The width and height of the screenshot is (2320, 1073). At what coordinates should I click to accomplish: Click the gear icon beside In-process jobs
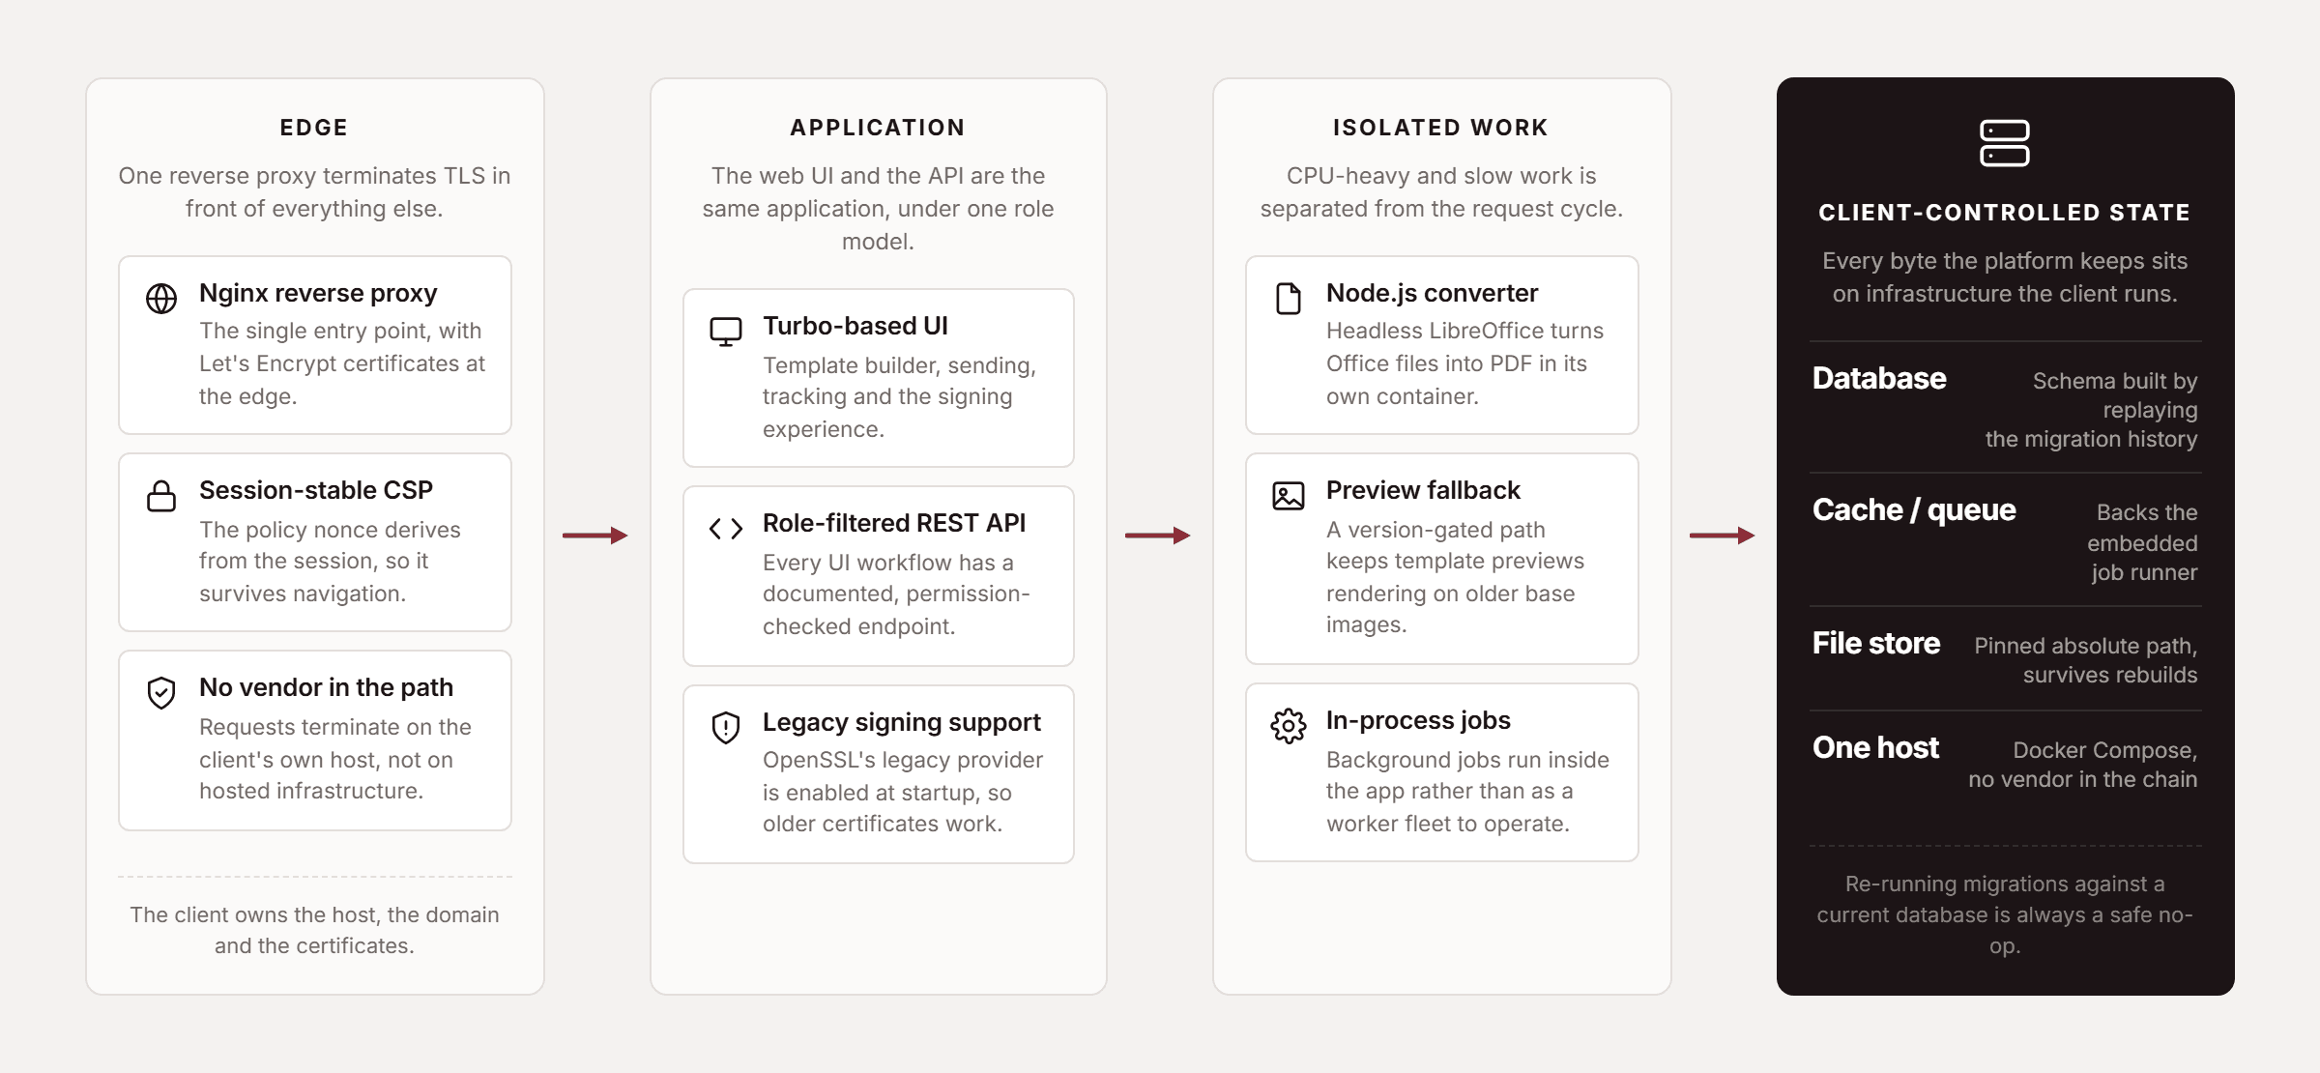(x=1289, y=726)
